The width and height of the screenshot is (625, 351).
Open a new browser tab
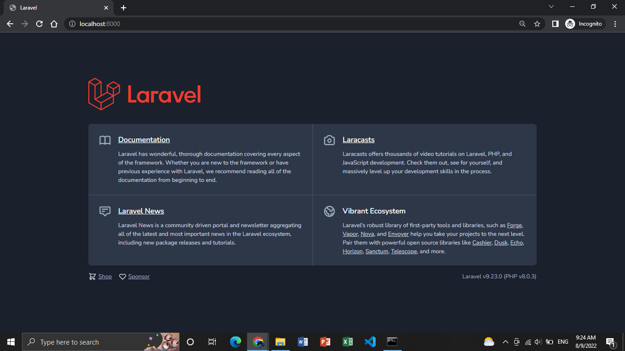coord(124,8)
